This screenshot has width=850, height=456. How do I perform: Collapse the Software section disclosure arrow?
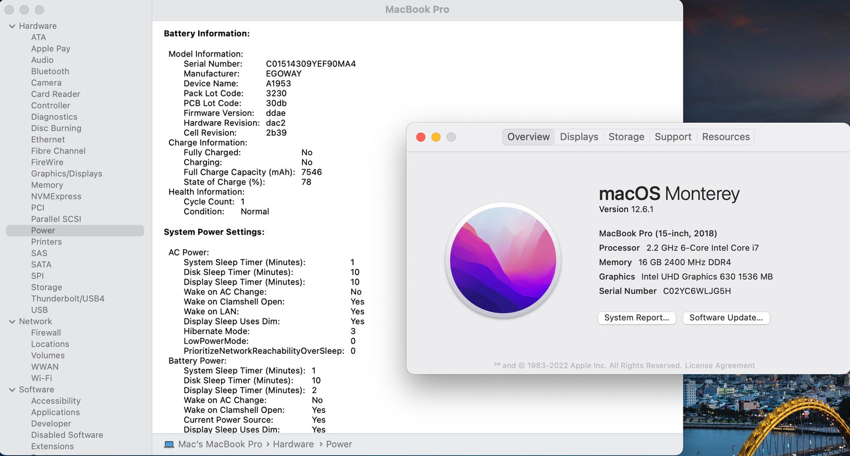12,390
